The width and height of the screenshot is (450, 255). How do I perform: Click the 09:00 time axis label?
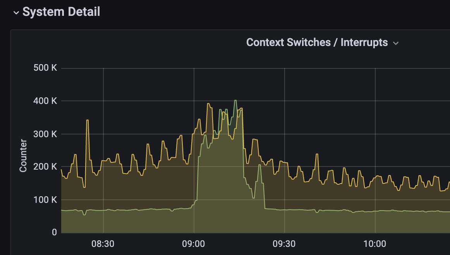pyautogui.click(x=194, y=244)
